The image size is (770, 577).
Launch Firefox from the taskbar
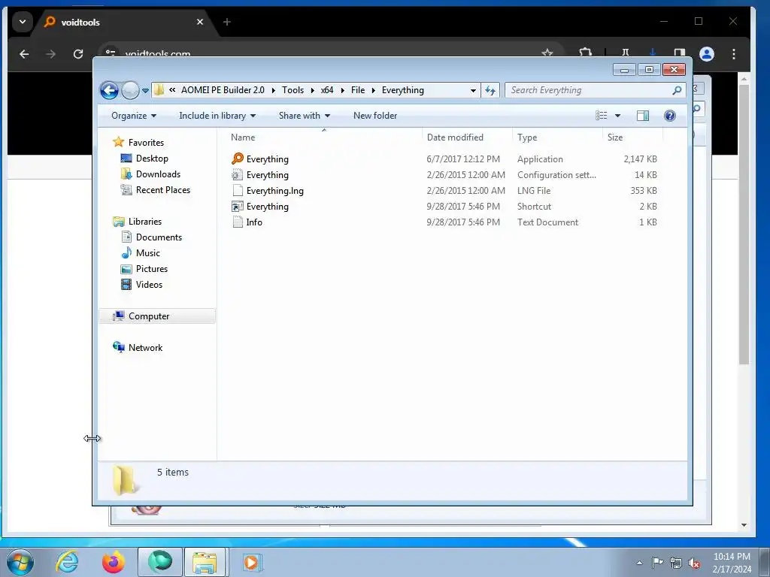114,562
